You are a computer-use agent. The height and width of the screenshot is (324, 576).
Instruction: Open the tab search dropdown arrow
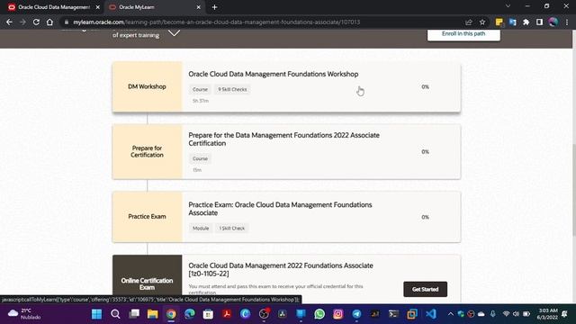coord(508,6)
